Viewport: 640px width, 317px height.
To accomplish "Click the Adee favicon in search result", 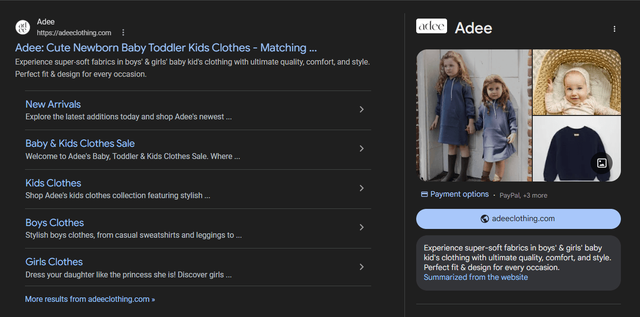I will (23, 27).
